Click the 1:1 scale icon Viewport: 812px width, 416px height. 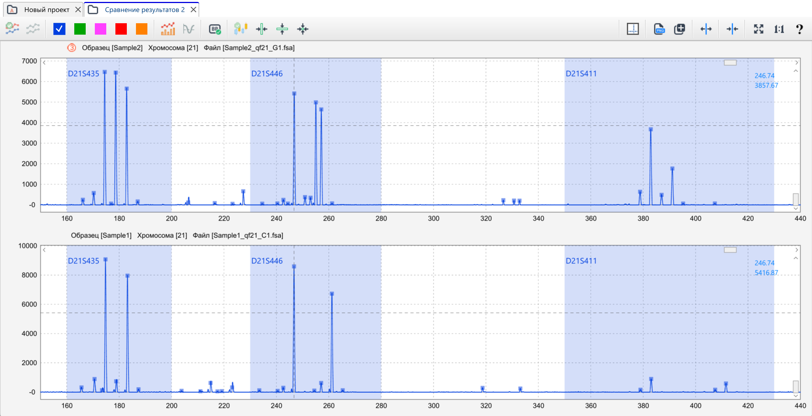pyautogui.click(x=779, y=29)
